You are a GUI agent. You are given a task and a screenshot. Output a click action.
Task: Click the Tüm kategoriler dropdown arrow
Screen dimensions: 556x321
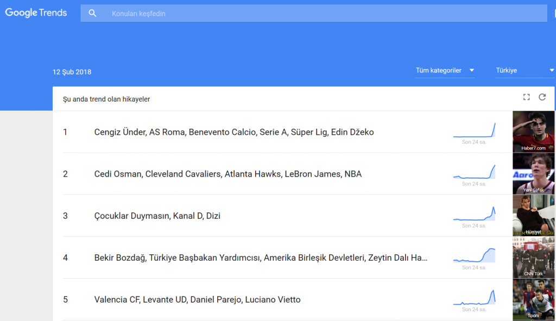tap(472, 70)
